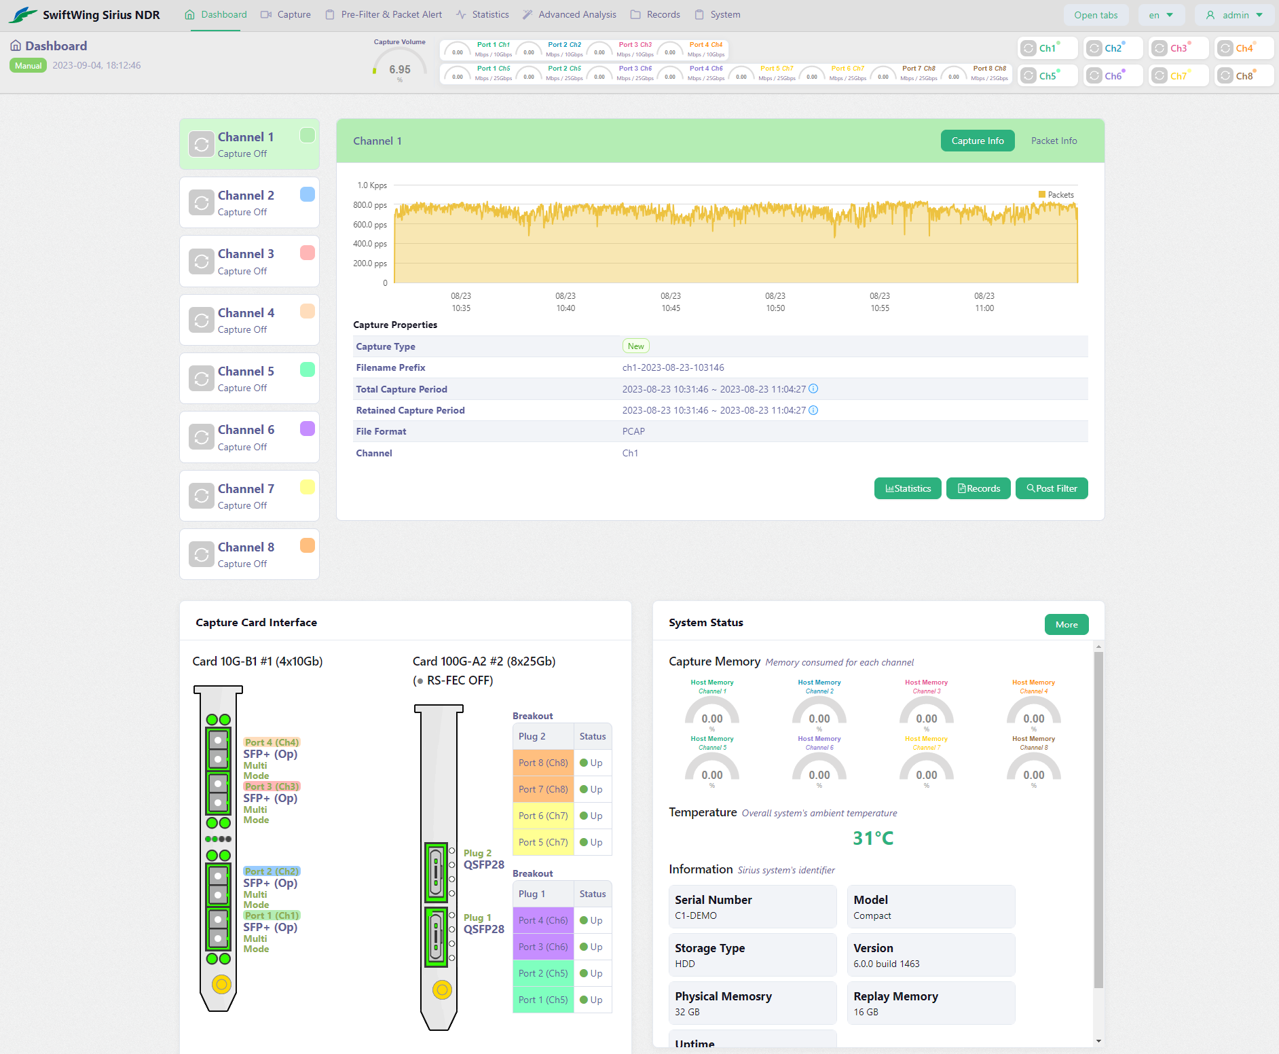Click the Dashboard home icon in page heading
Viewport: 1279px width, 1054px height.
16,46
